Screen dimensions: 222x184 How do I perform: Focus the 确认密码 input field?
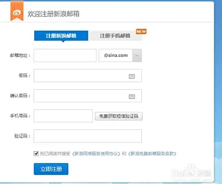88,96
